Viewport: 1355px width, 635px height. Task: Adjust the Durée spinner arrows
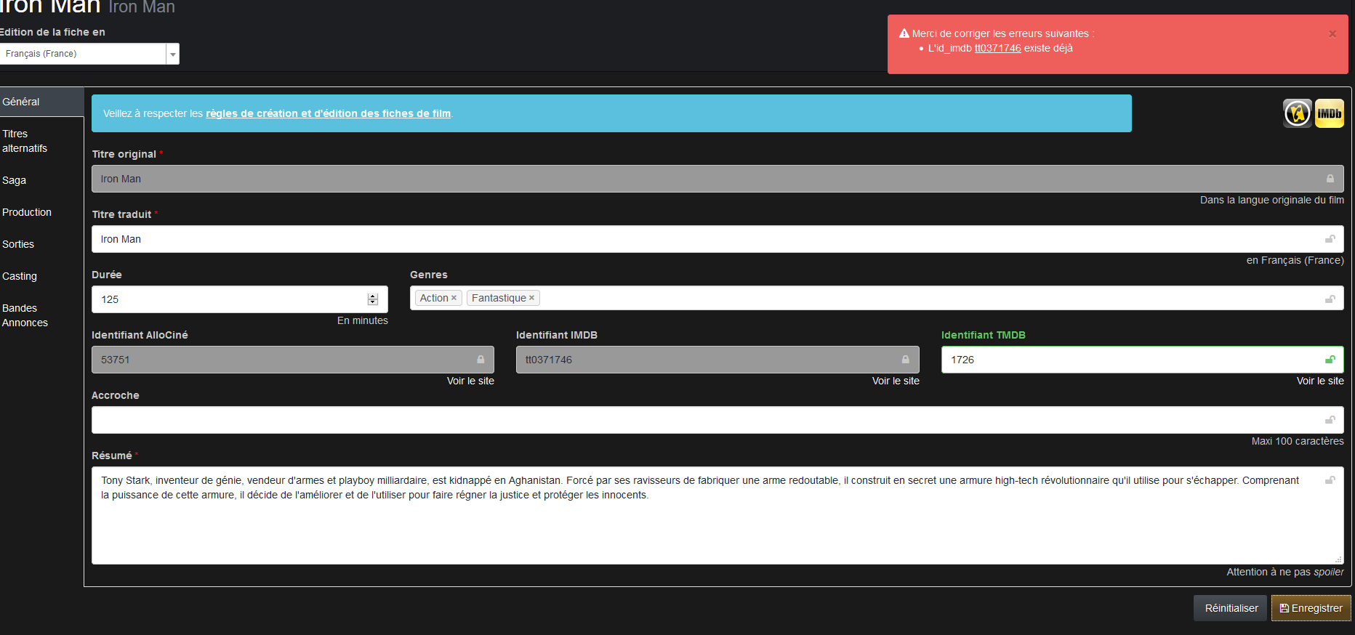(373, 299)
